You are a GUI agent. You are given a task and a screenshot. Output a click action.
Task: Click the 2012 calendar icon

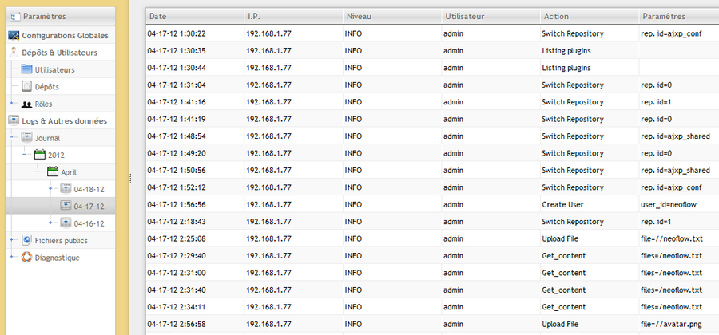(x=39, y=155)
